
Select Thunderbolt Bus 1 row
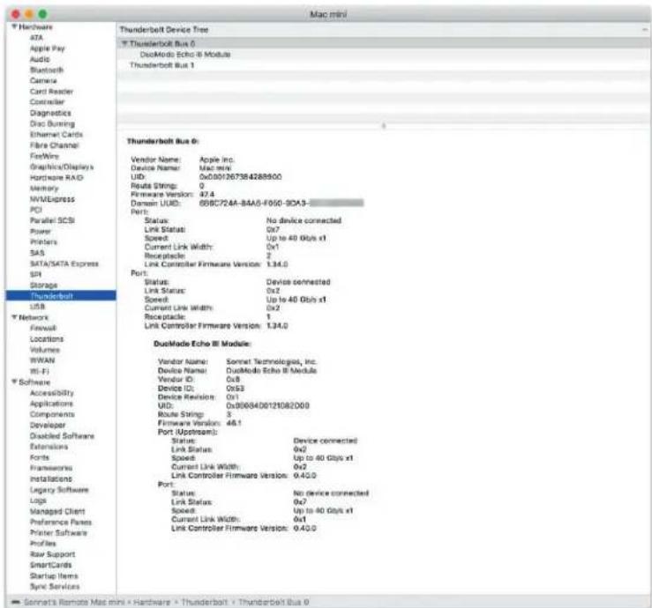(384, 65)
